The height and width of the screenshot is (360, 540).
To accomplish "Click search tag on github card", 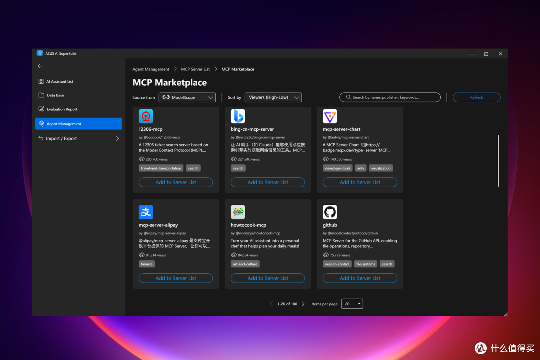I will pos(387,264).
